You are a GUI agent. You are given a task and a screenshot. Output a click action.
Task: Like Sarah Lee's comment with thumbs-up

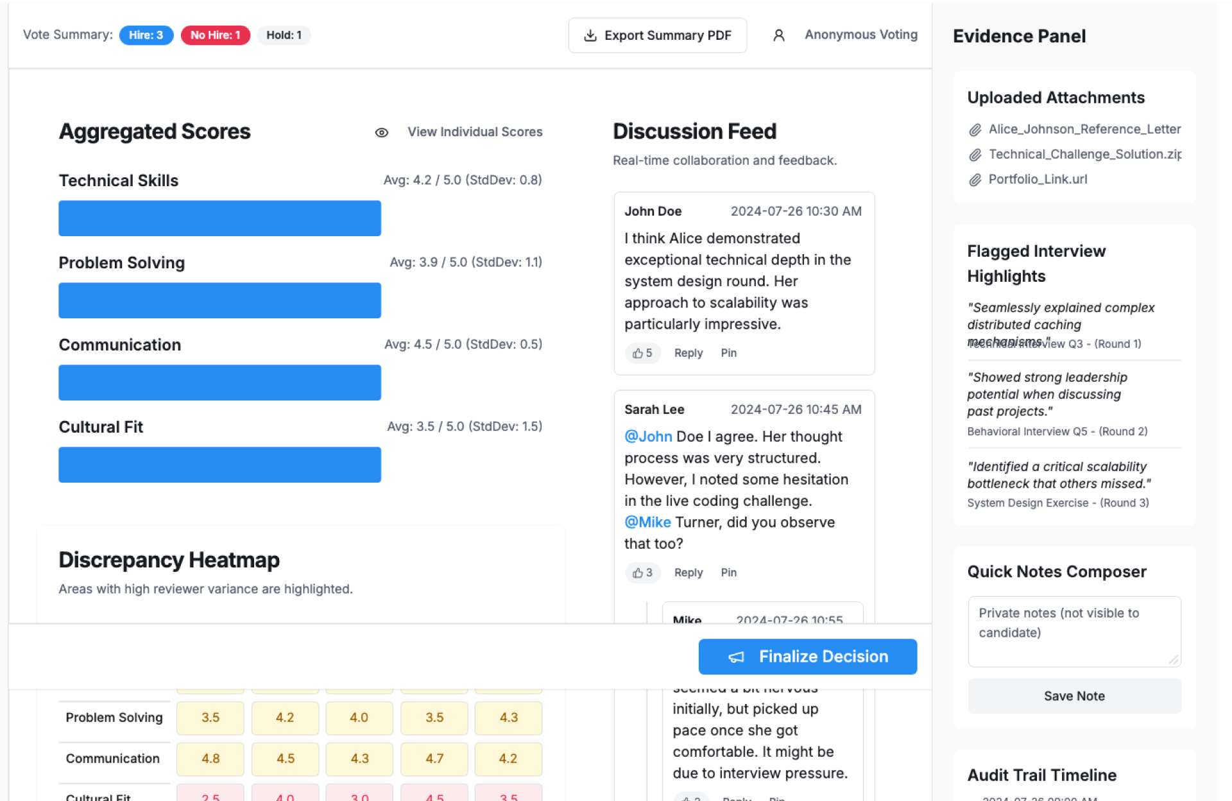click(642, 573)
